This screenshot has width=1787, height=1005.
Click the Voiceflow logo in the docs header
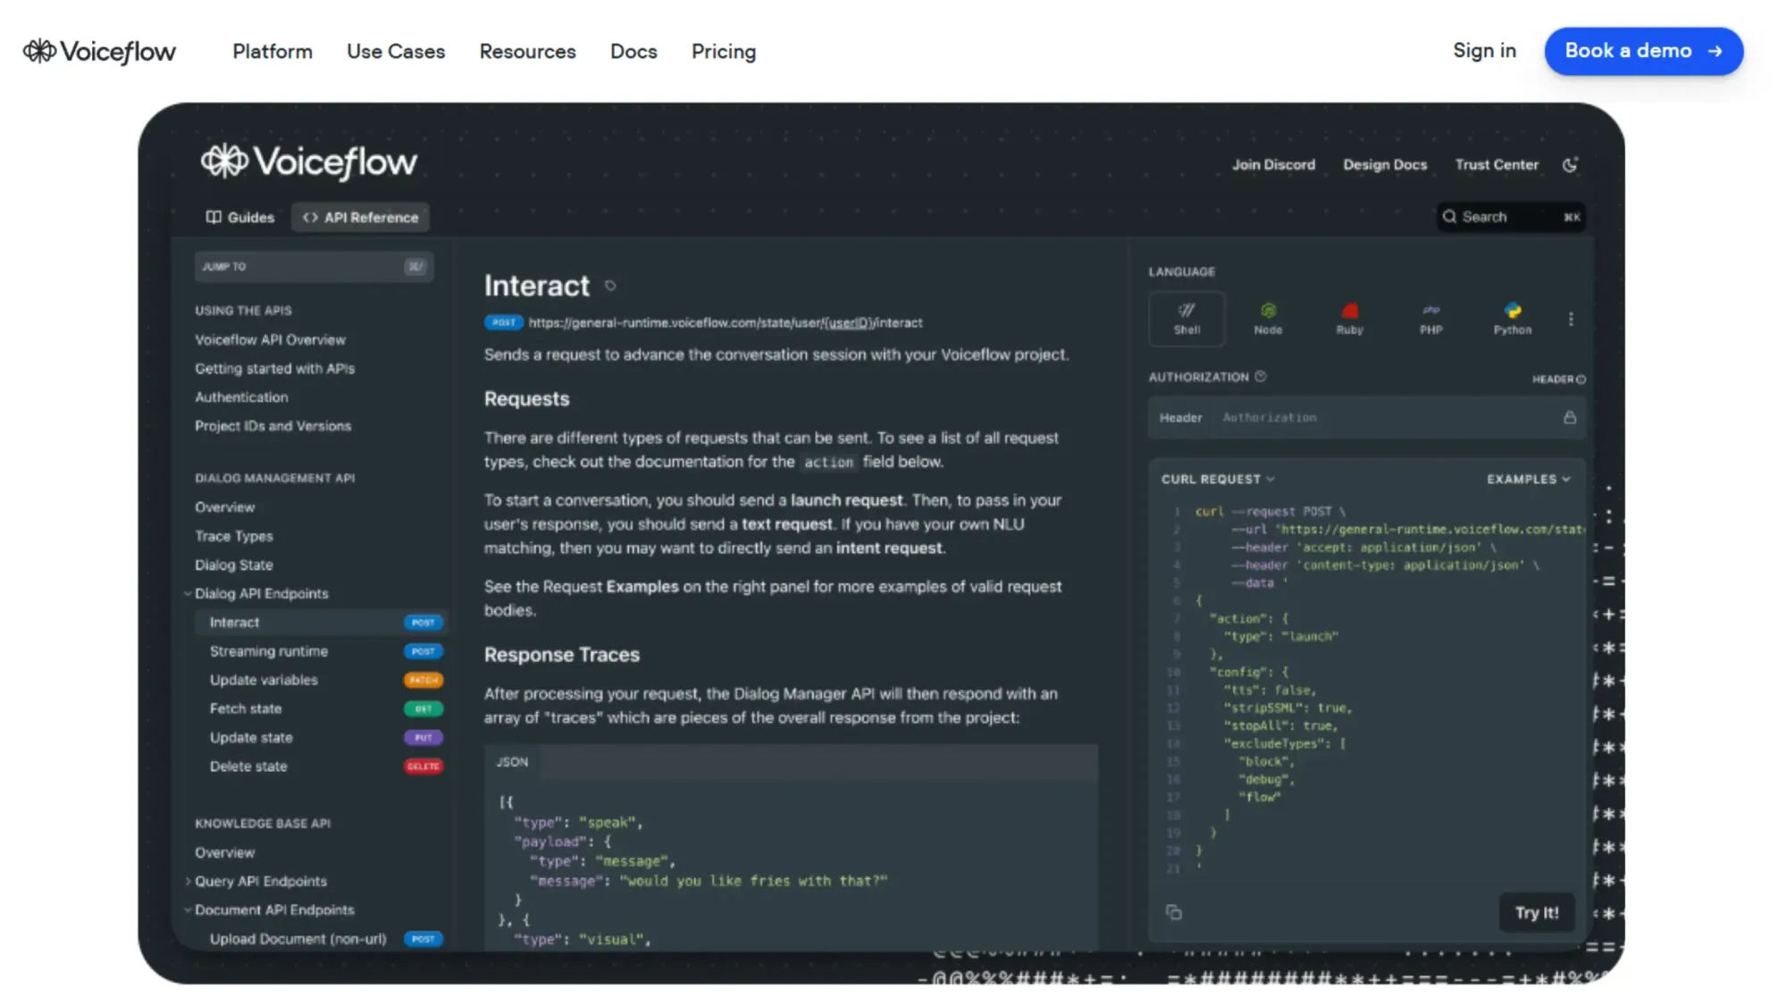click(x=309, y=162)
